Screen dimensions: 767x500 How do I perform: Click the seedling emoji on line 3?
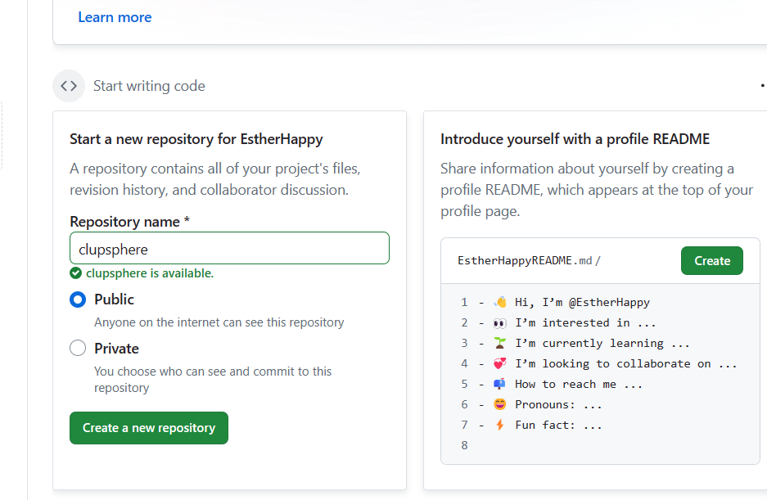point(500,344)
